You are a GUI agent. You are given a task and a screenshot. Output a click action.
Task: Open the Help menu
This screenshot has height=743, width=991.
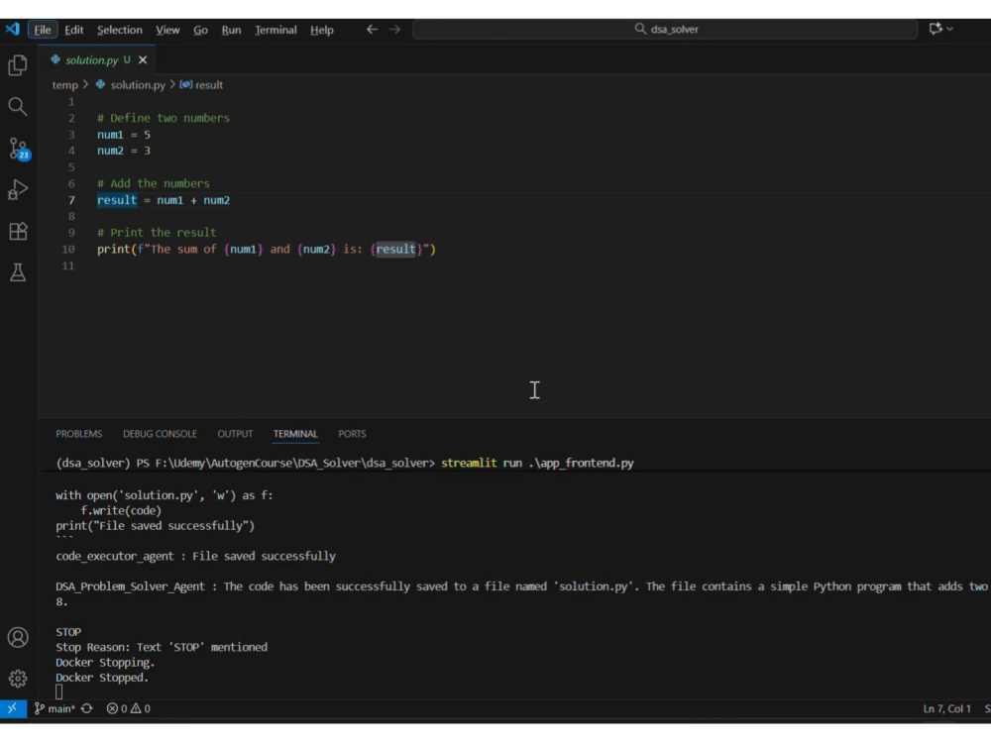[322, 30]
